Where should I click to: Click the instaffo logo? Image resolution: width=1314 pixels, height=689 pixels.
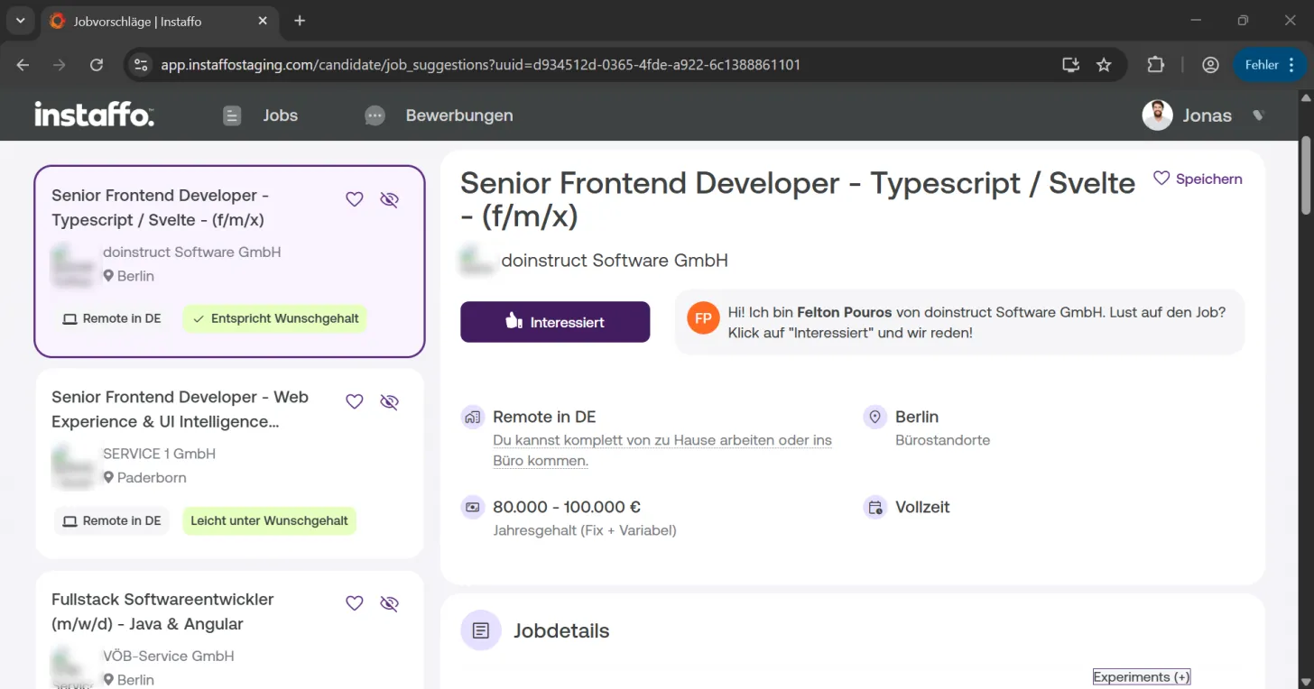click(x=94, y=115)
